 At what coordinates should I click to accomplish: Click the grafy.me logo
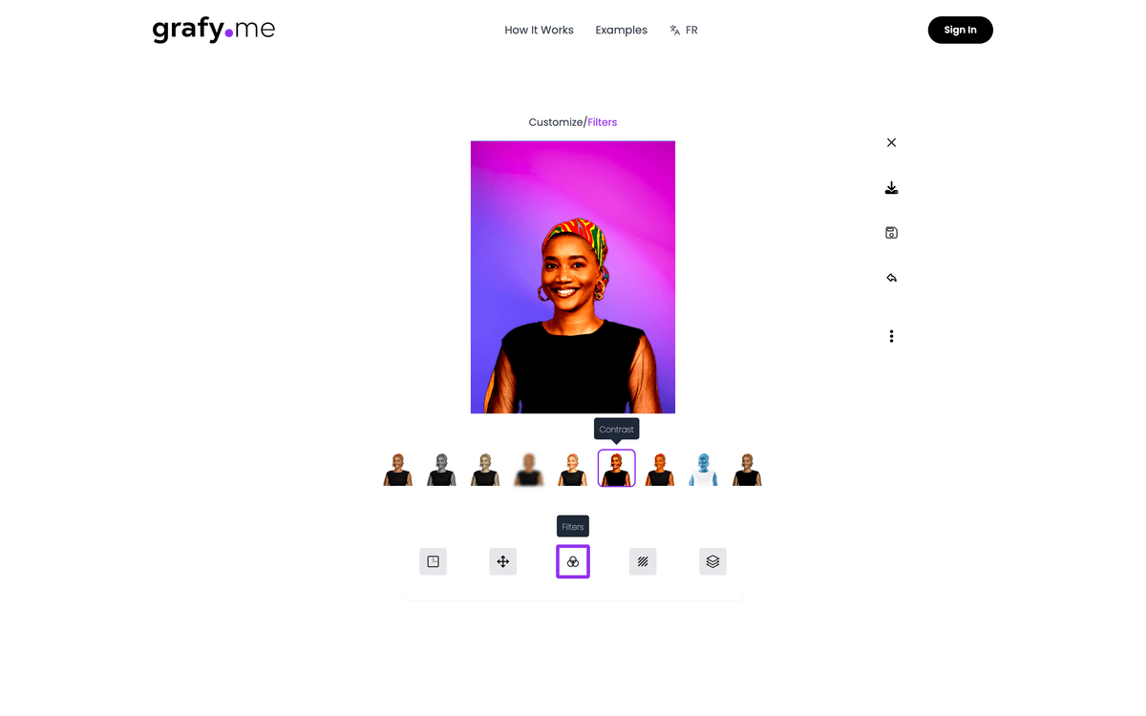tap(214, 30)
